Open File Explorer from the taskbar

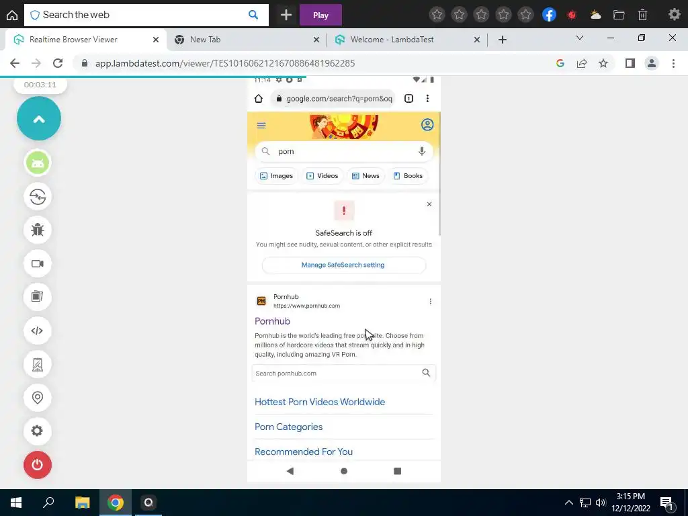click(x=83, y=503)
